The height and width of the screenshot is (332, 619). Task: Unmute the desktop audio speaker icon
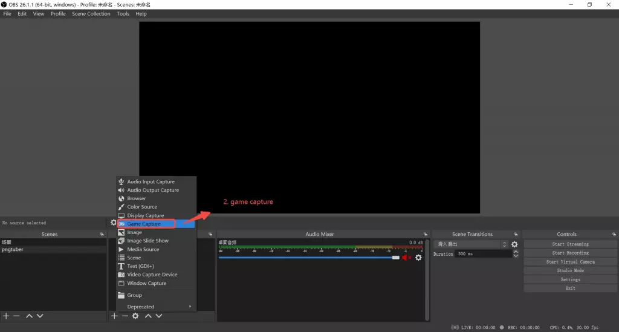406,258
